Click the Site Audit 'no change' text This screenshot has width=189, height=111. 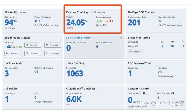click(10, 28)
